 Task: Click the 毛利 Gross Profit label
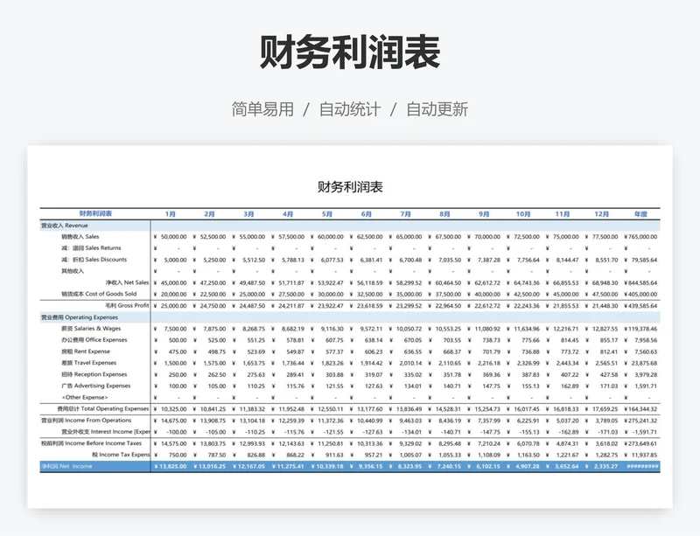[x=127, y=306]
